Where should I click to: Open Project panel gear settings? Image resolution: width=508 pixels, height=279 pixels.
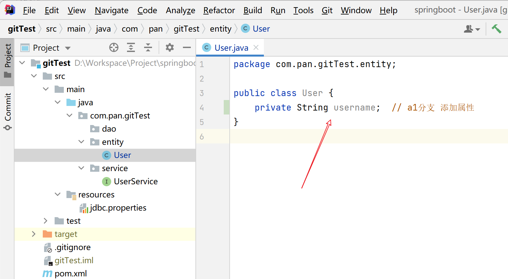170,48
